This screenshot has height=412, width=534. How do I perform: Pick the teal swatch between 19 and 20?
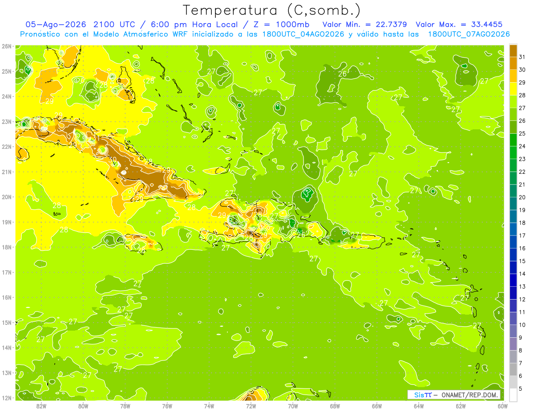(x=513, y=204)
